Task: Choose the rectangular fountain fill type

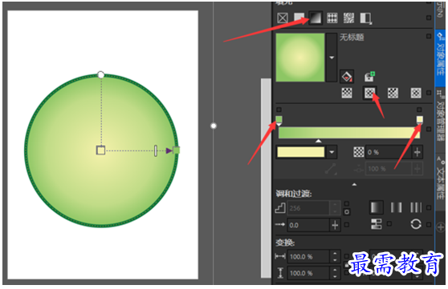Action: pyautogui.click(x=416, y=93)
